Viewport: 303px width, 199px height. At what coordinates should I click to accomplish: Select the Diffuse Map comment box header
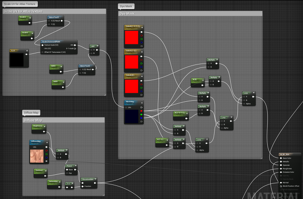coord(64,120)
